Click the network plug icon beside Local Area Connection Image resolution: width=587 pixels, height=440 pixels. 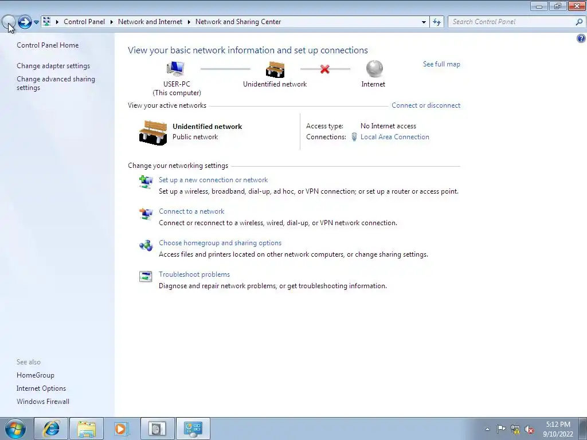pos(354,137)
